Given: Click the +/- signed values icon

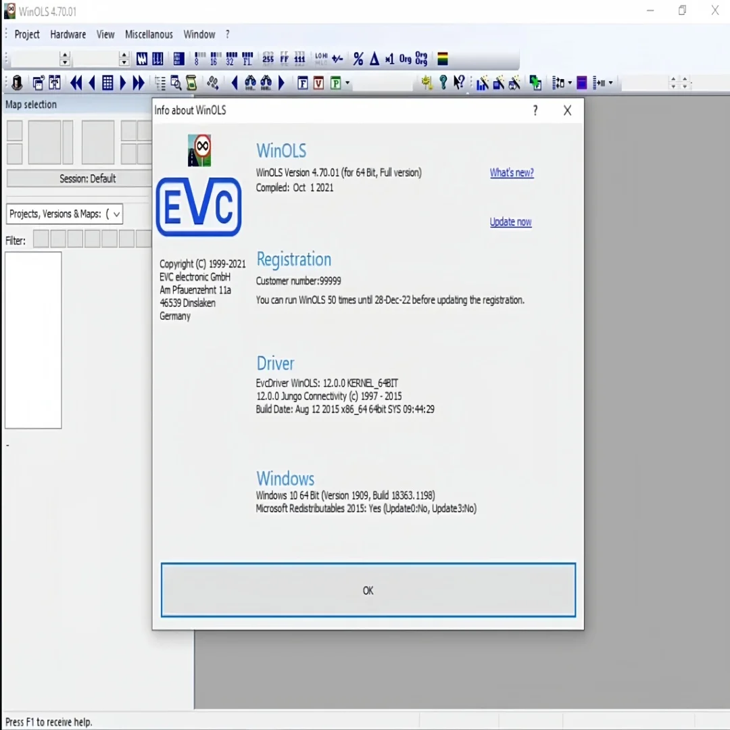Looking at the screenshot, I should [x=337, y=59].
